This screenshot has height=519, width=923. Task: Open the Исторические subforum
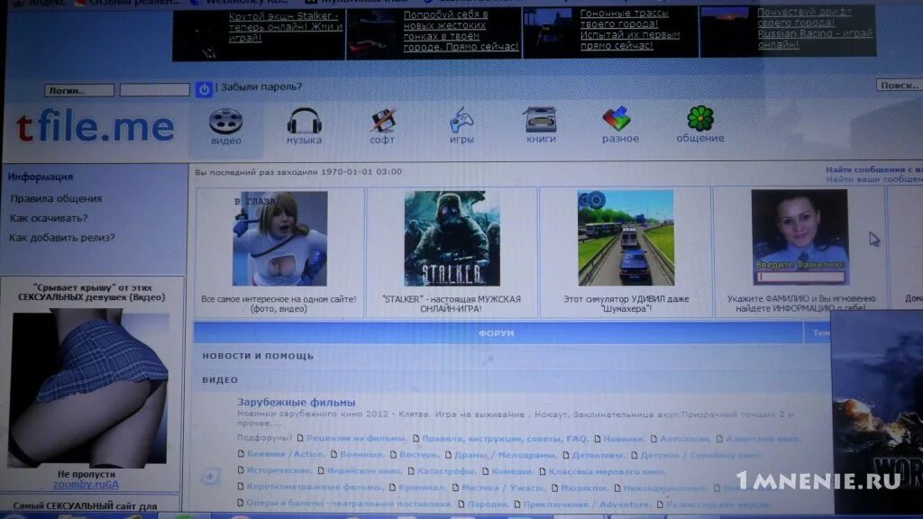point(279,470)
